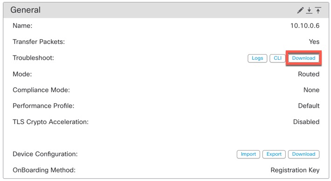
Task: Click the Device Configuration label
Action: pos(45,154)
